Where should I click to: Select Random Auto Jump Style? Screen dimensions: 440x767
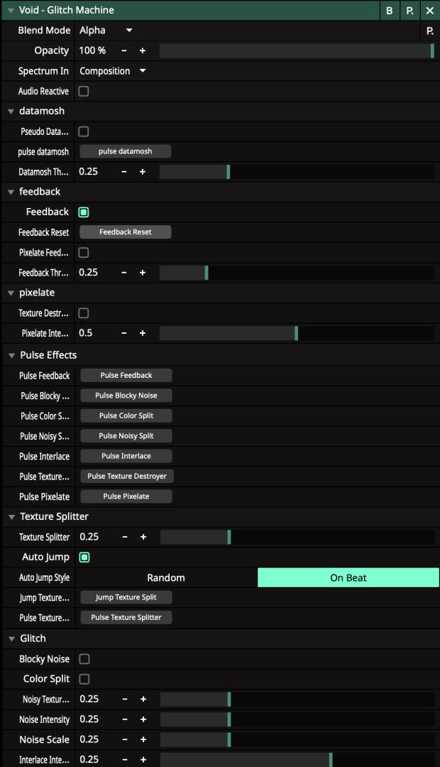point(166,577)
